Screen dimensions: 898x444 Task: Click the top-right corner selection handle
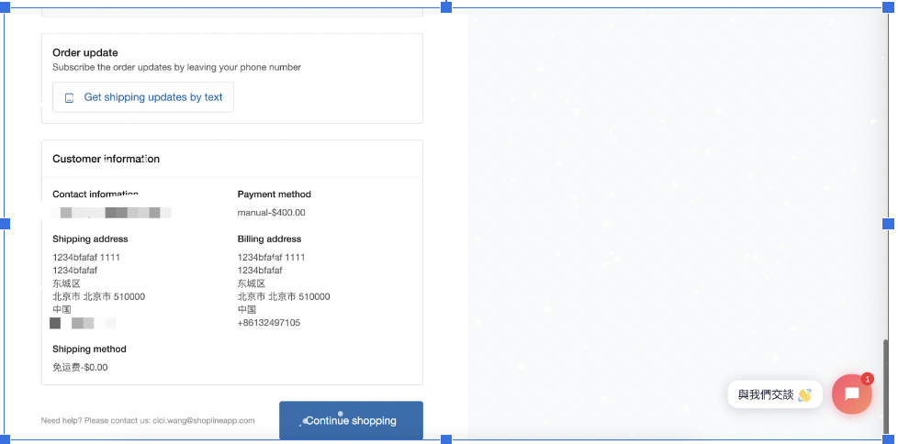(x=888, y=6)
